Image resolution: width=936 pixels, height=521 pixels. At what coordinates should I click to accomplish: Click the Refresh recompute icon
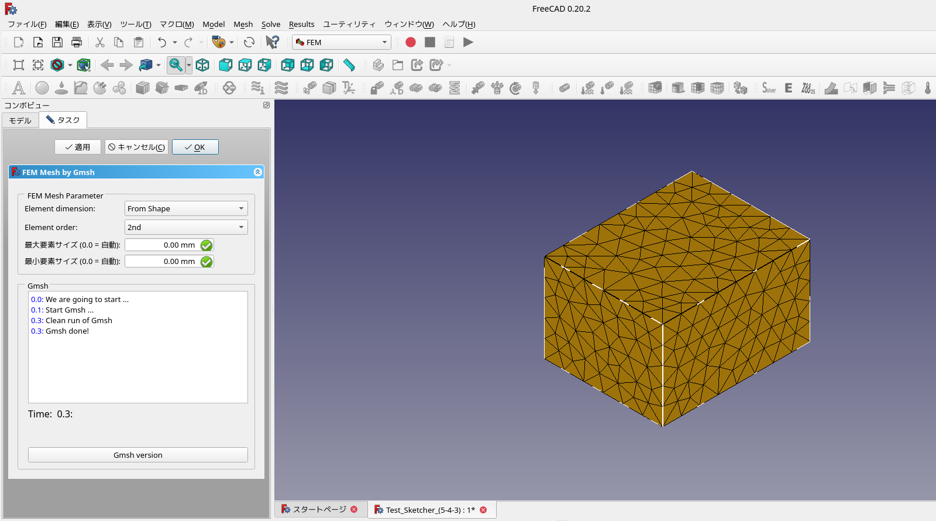249,42
